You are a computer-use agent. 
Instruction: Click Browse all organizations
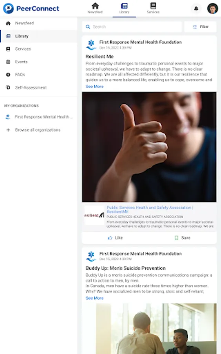(x=38, y=130)
